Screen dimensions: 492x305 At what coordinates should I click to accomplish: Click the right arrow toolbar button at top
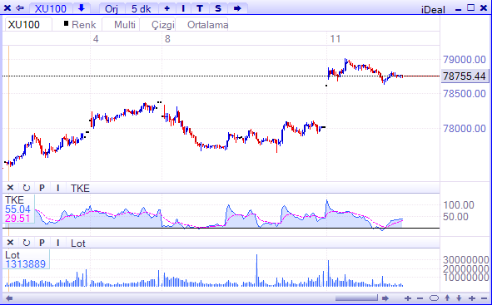click(237, 8)
